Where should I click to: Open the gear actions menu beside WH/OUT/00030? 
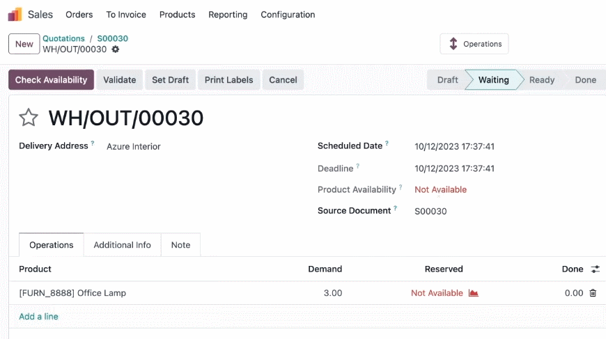tap(115, 49)
